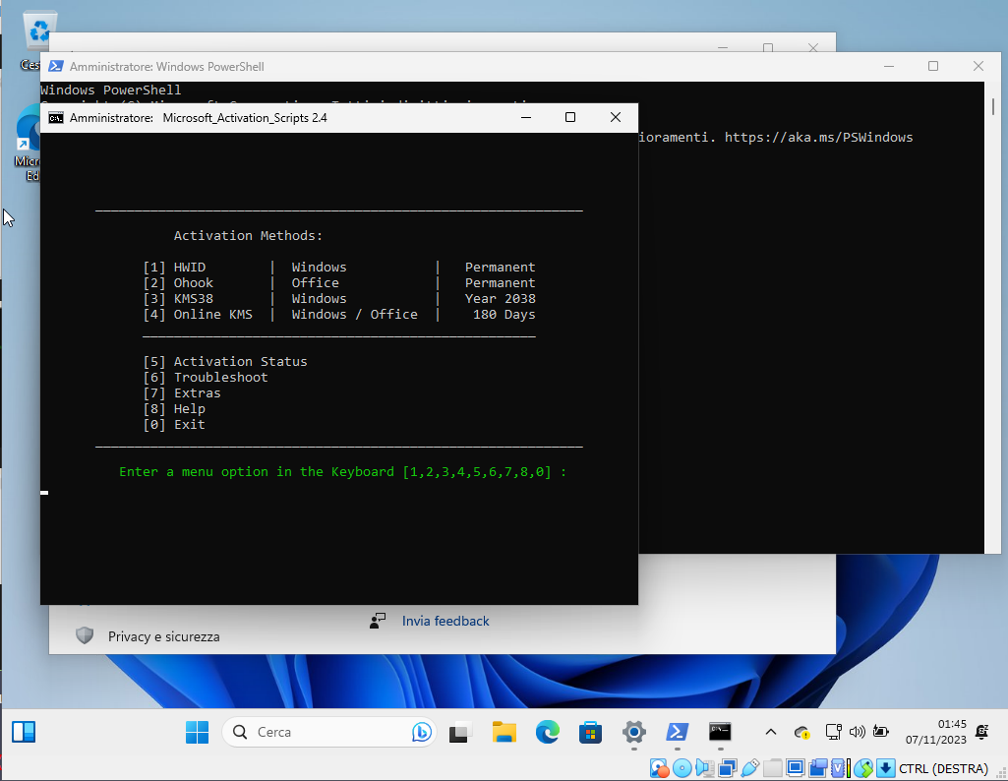Click the [8] Help line
Image resolution: width=1008 pixels, height=781 pixels.
click(174, 409)
